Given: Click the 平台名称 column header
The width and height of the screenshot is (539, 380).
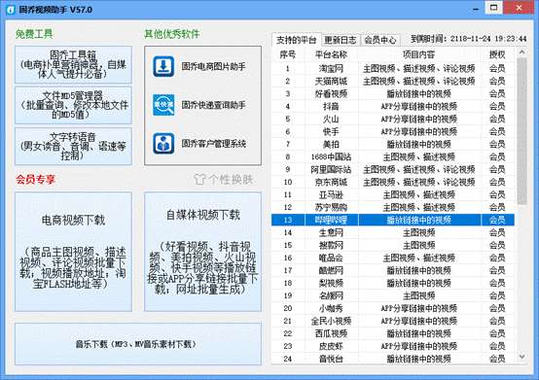Looking at the screenshot, I should [x=331, y=54].
